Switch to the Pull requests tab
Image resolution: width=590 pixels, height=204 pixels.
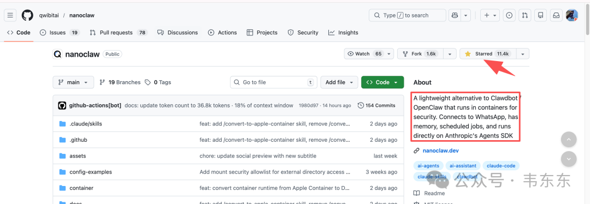tap(118, 33)
